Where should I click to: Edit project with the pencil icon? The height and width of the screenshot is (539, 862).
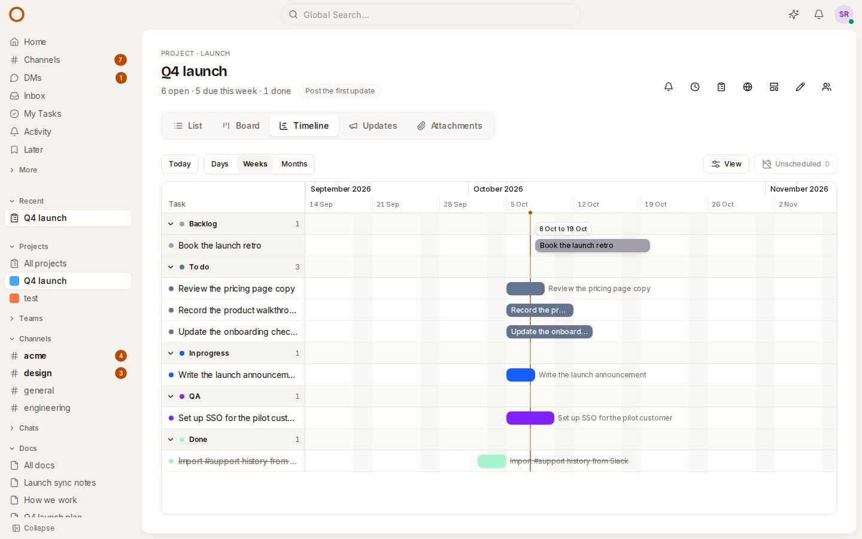[x=800, y=87]
